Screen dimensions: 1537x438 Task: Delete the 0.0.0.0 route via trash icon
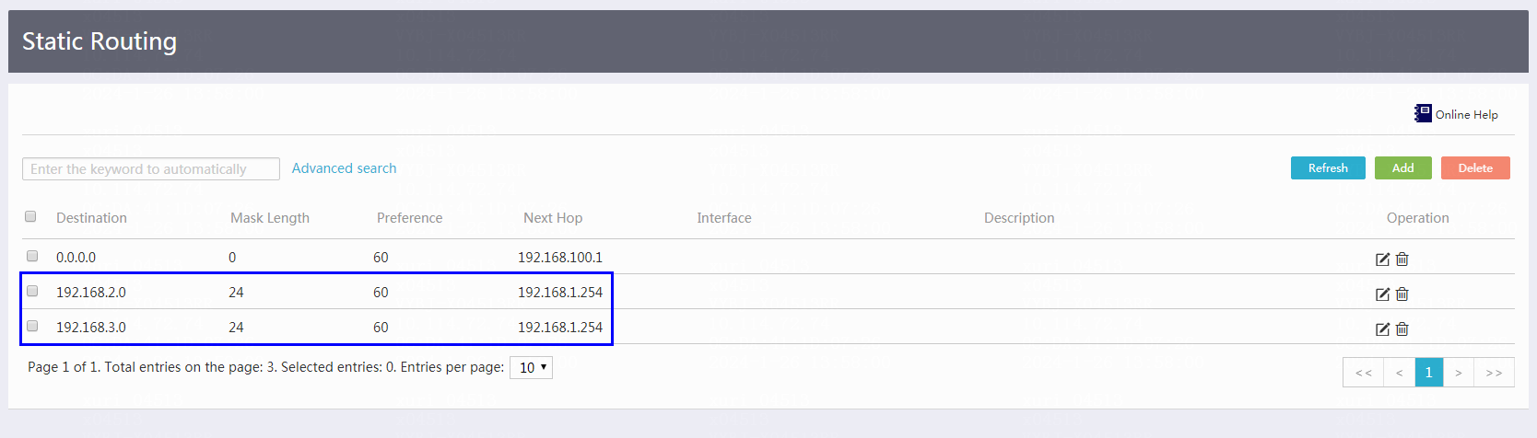point(1402,259)
